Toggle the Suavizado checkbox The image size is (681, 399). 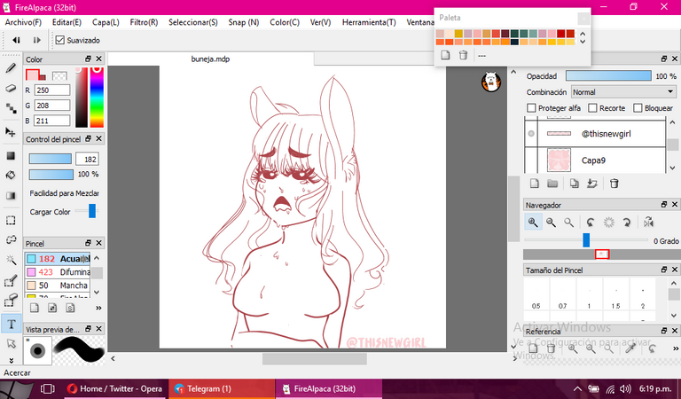click(60, 40)
